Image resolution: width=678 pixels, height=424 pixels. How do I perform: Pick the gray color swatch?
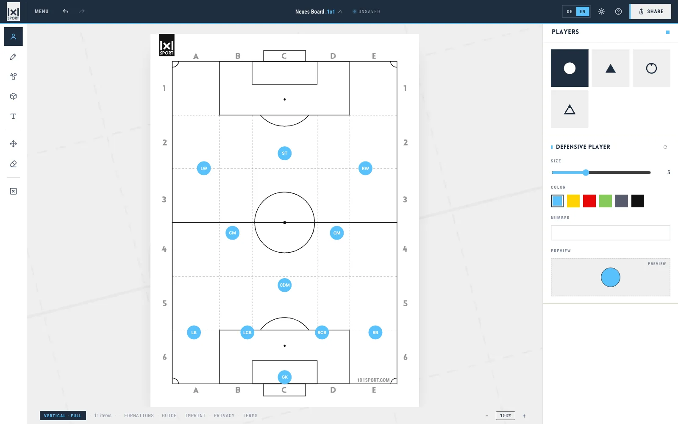point(622,201)
